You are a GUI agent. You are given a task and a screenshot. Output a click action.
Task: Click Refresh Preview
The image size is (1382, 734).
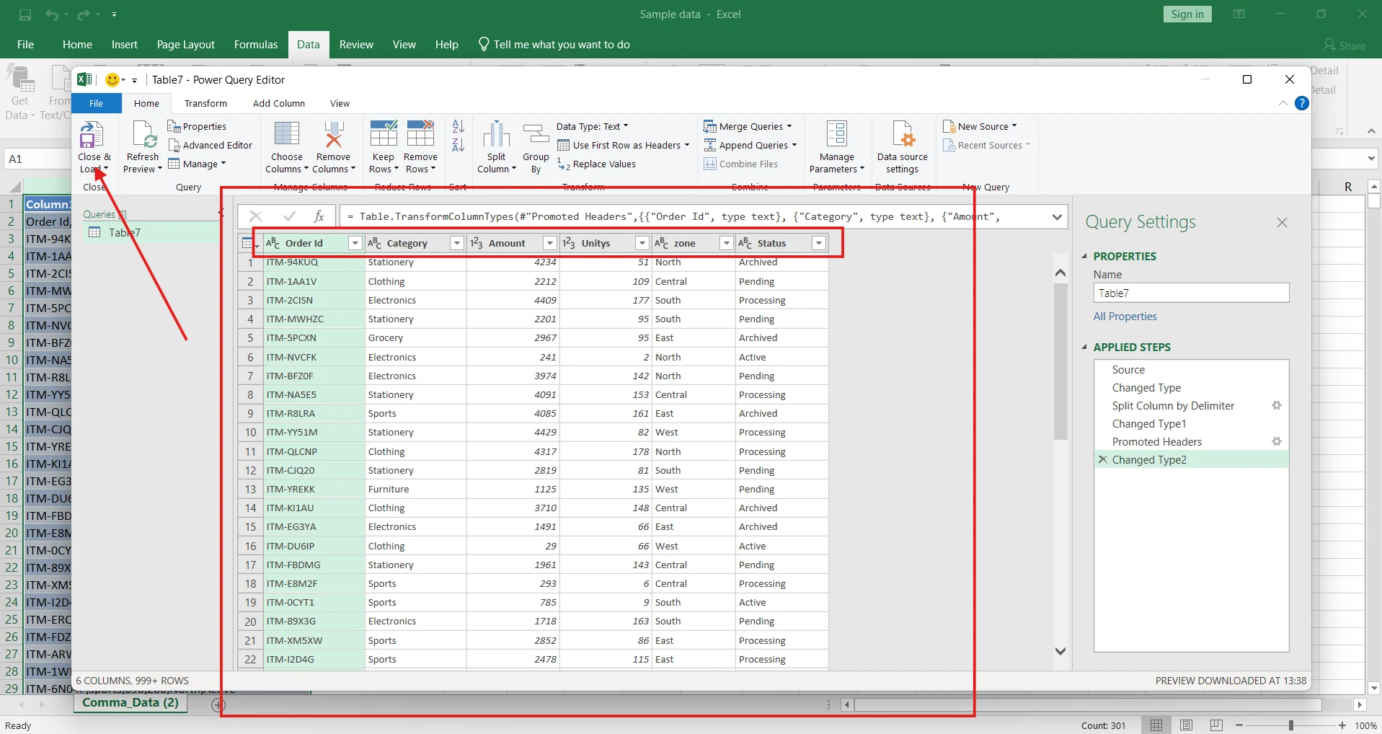[x=142, y=145]
